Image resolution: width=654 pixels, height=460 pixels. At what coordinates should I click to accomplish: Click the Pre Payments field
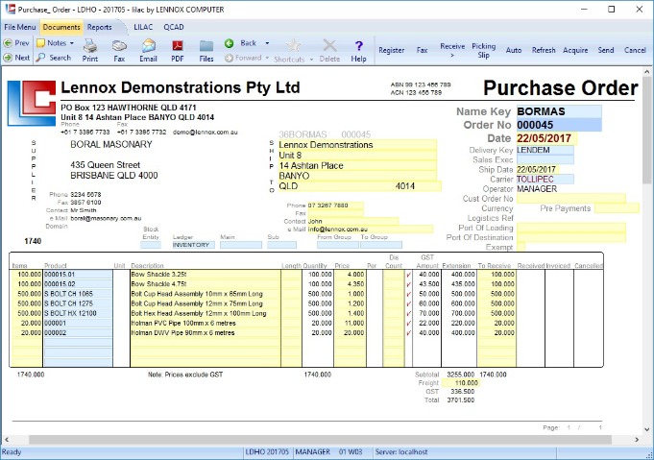pos(617,208)
